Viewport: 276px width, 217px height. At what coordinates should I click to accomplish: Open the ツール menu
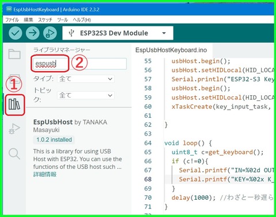click(62, 20)
